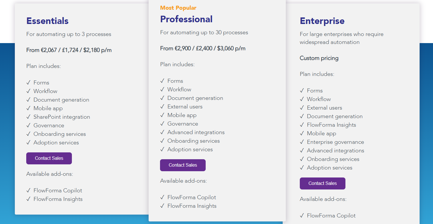This screenshot has width=433, height=224.
Task: Select the Enterprise governance checkmark item
Action: [302, 142]
